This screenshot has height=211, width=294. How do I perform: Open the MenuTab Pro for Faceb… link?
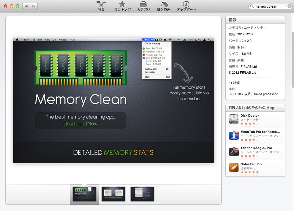260,132
